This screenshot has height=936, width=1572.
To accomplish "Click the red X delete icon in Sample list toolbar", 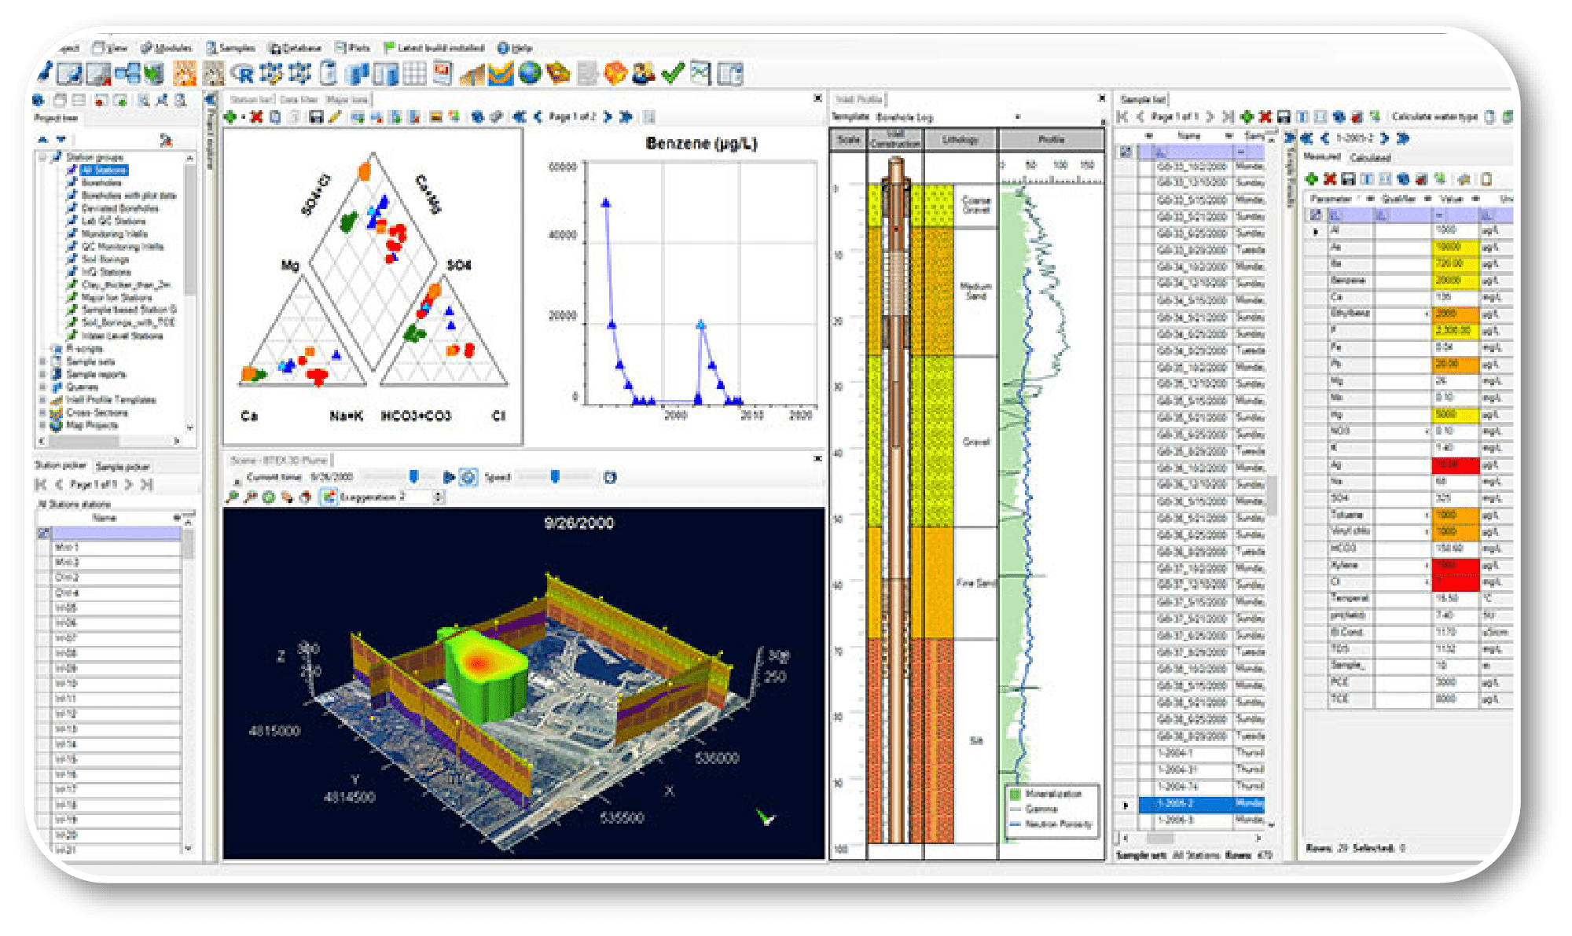I will [1265, 117].
